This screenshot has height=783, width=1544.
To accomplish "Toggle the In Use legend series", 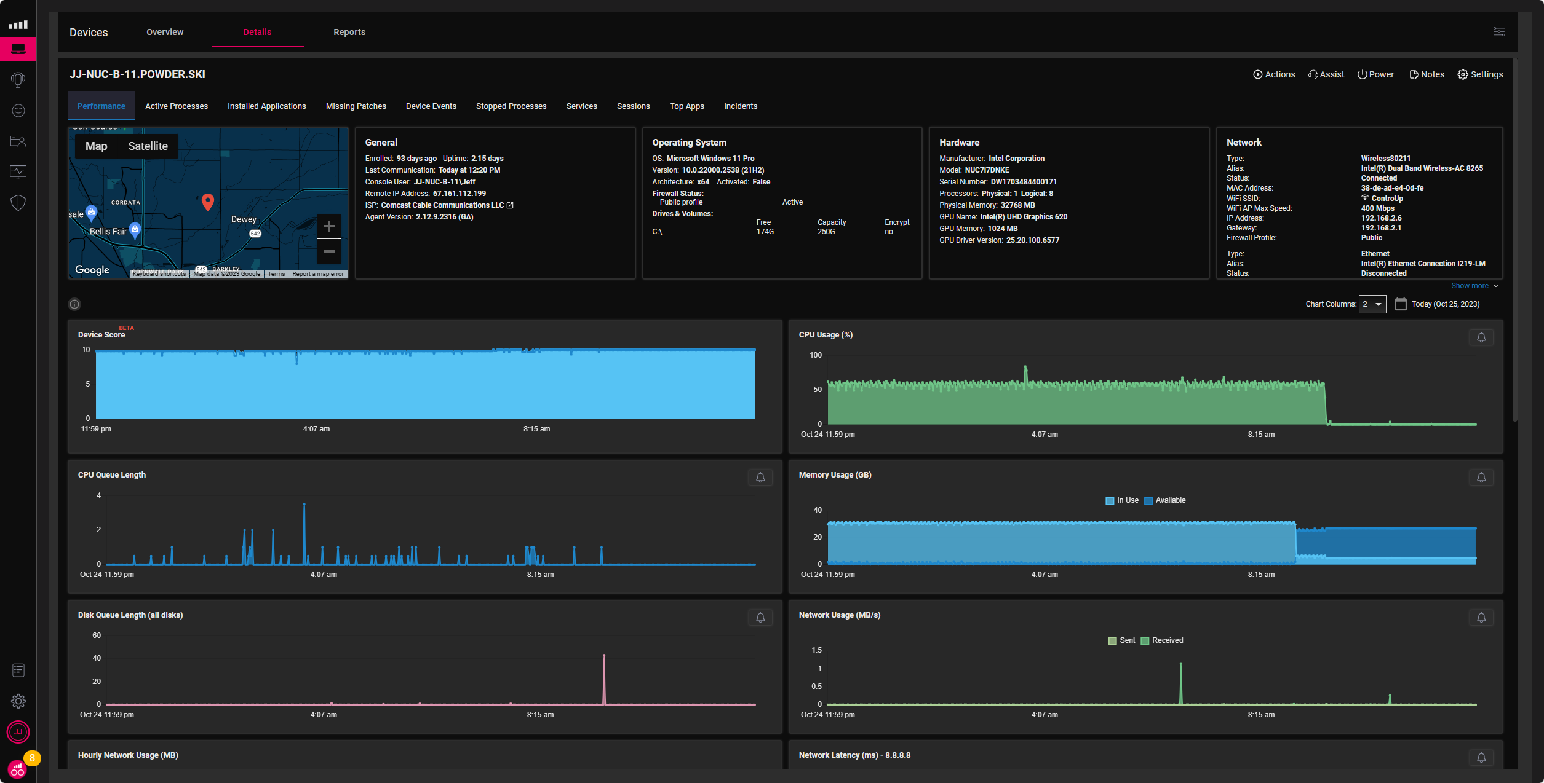I will click(1121, 500).
